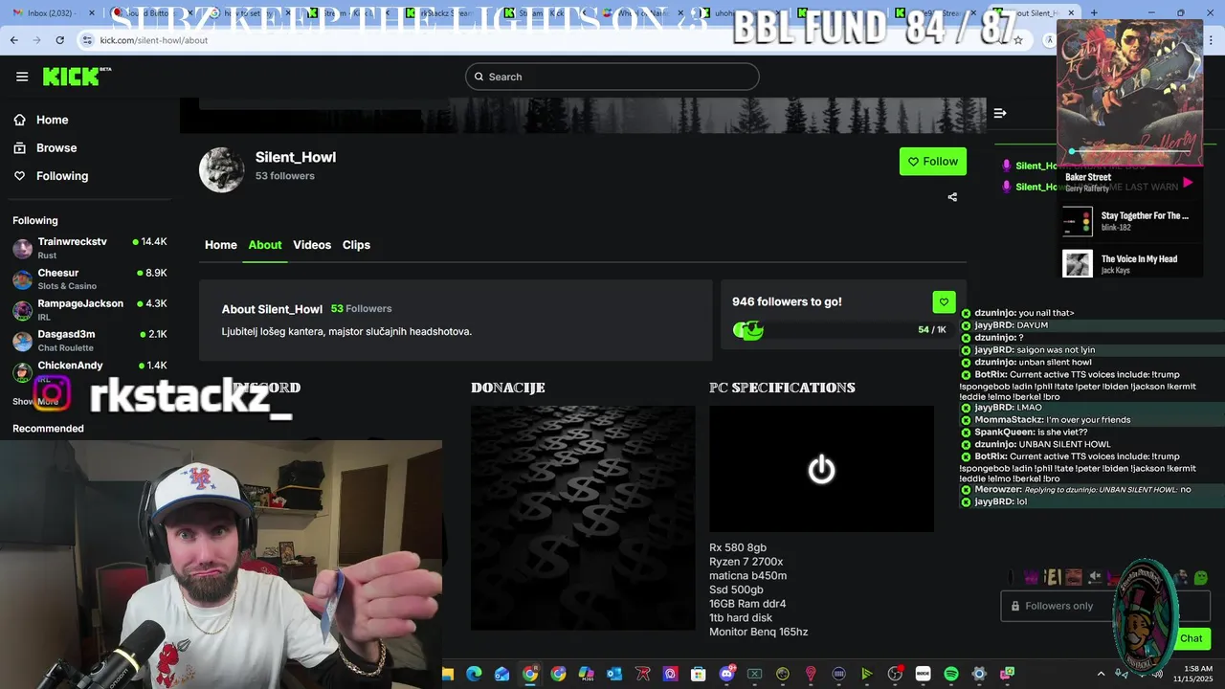Click the green Chat send button
Image resolution: width=1225 pixels, height=689 pixels.
coord(1192,638)
